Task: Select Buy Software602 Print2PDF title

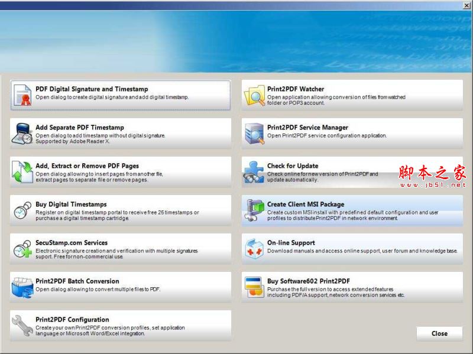Action: 308,281
